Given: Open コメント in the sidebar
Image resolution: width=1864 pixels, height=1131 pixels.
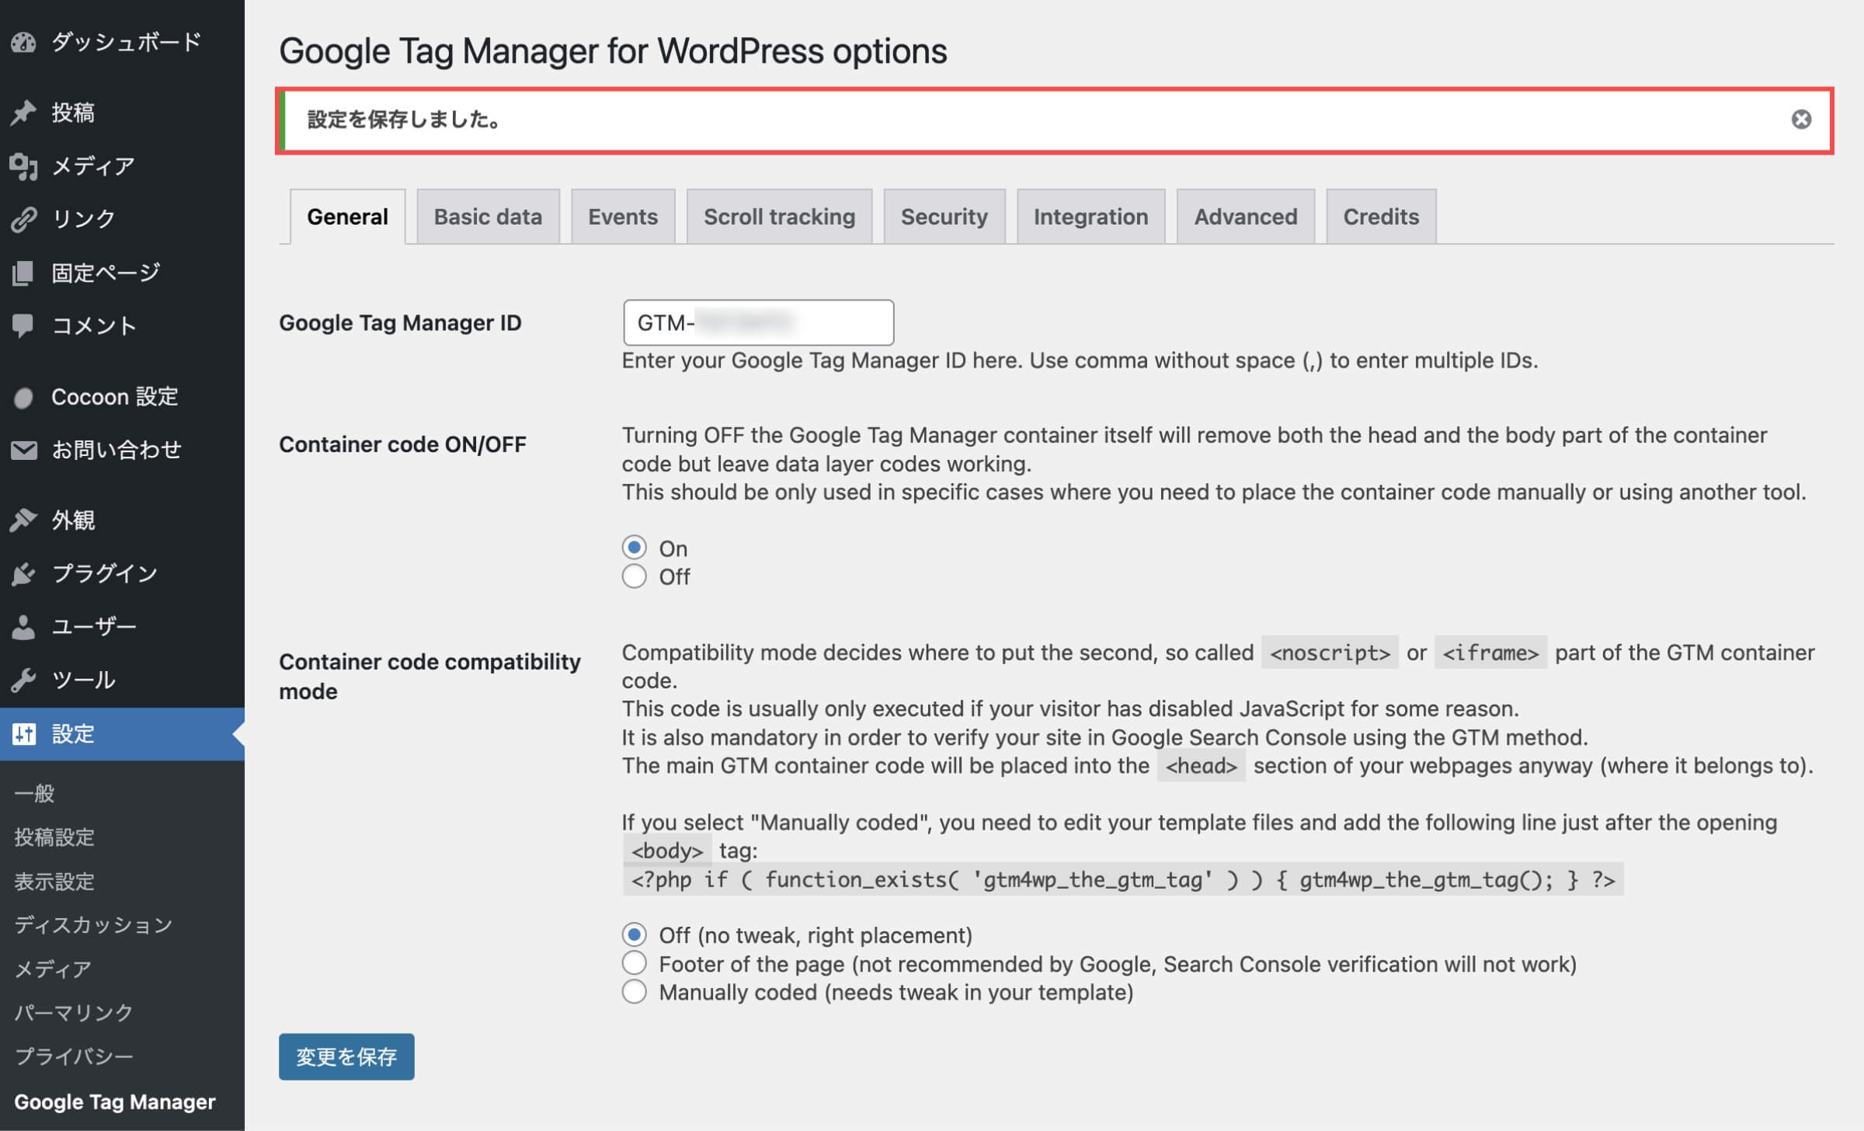Looking at the screenshot, I should click(x=122, y=325).
